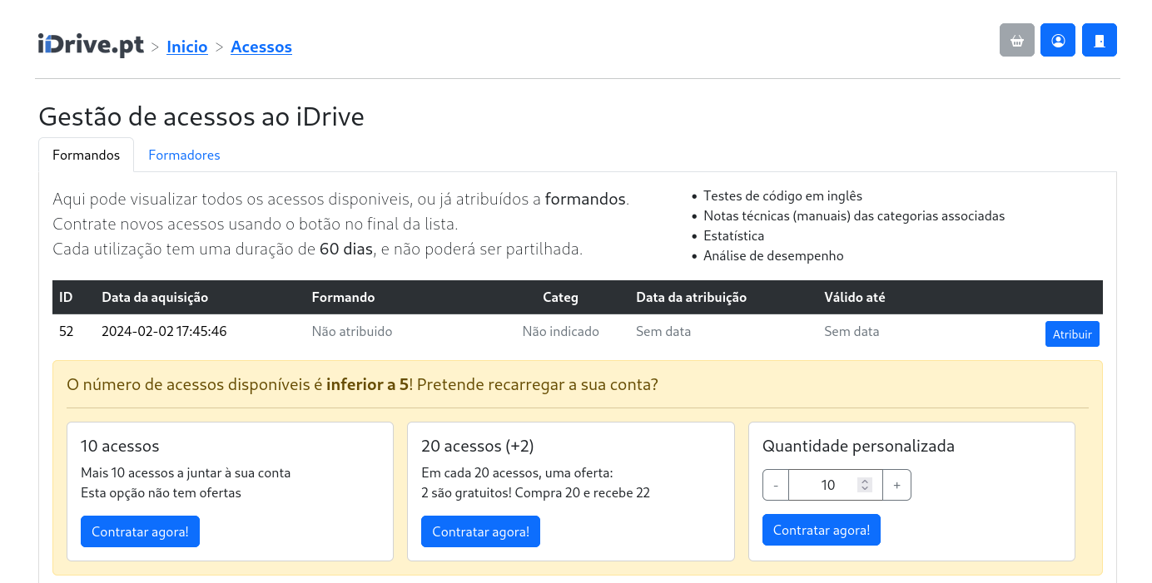This screenshot has height=583, width=1152.
Task: Click the quantity spinner down arrow
Action: coord(865,489)
